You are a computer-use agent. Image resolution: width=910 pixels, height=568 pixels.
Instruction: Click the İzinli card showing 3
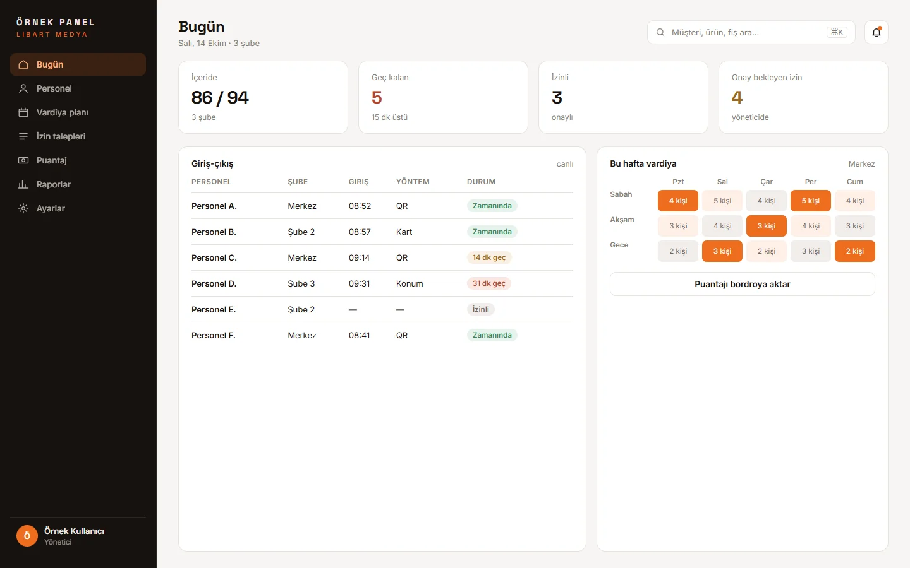pyautogui.click(x=623, y=97)
